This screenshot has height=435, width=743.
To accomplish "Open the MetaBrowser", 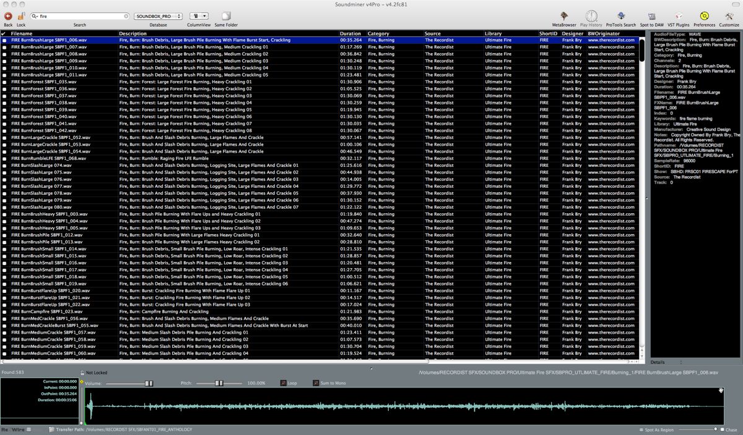I will pos(564,16).
